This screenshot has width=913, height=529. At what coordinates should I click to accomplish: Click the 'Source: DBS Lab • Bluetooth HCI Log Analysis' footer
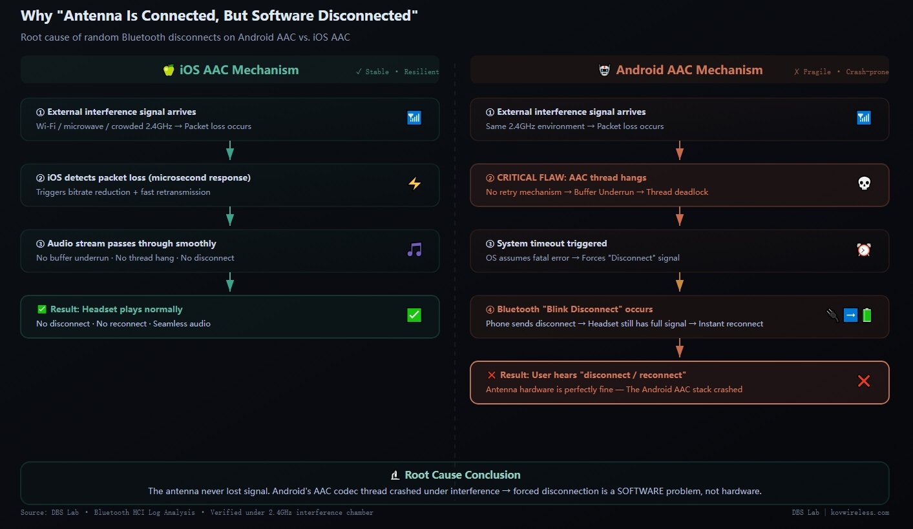coord(197,513)
